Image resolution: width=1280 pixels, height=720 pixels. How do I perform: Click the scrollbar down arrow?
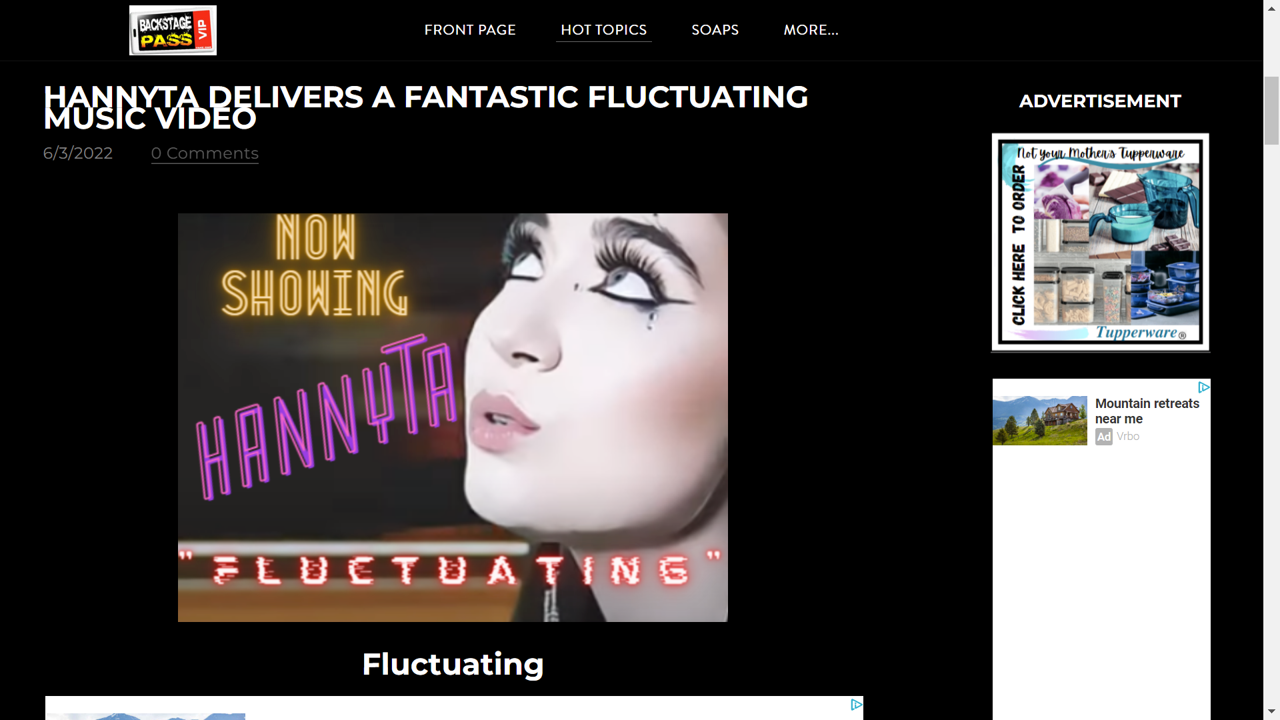point(1271,713)
